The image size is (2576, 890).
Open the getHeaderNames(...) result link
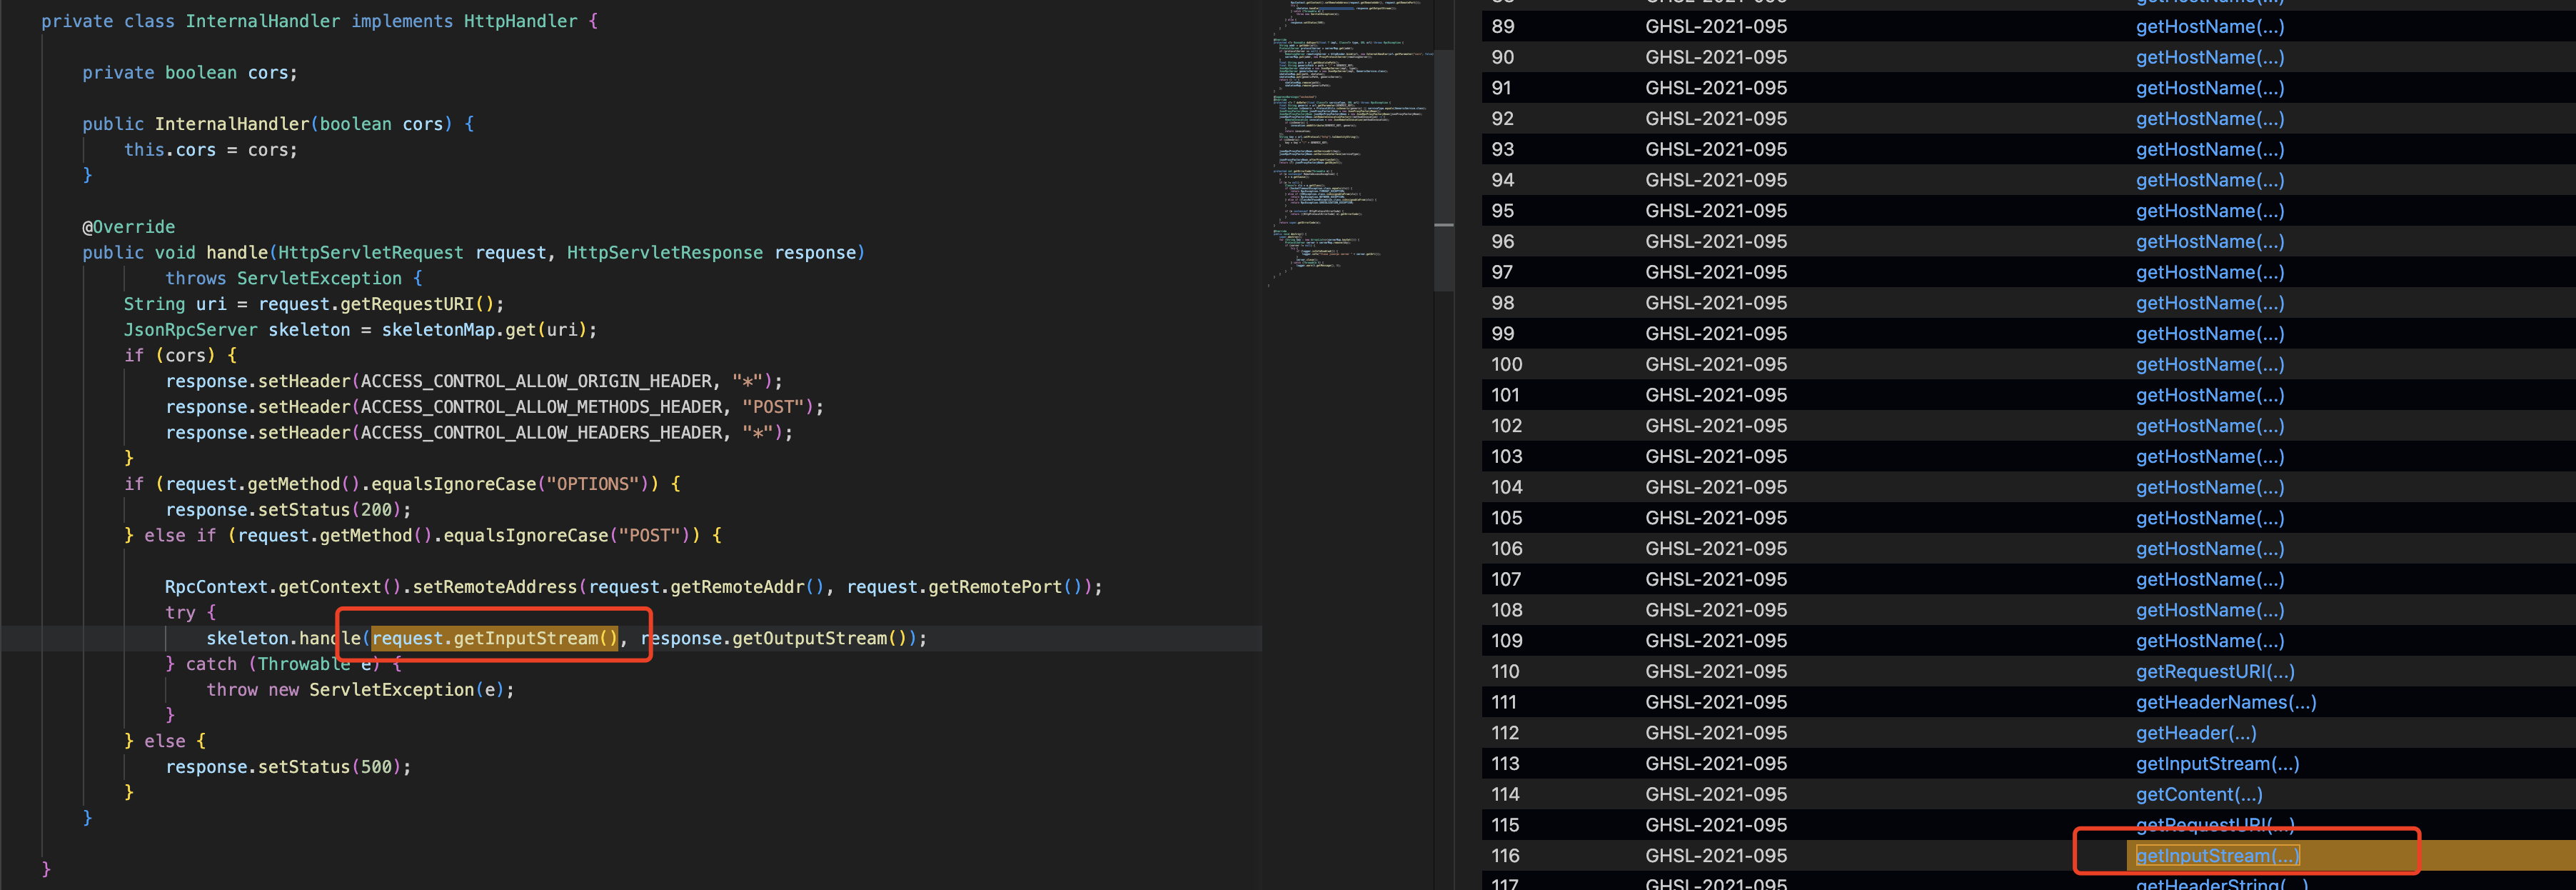tap(2226, 703)
